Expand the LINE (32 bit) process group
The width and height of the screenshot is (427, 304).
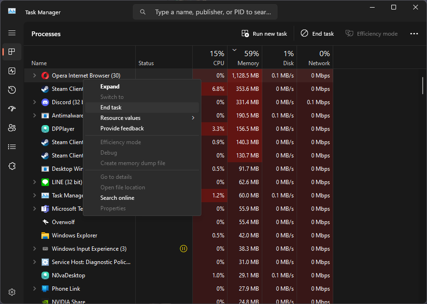[x=35, y=182]
